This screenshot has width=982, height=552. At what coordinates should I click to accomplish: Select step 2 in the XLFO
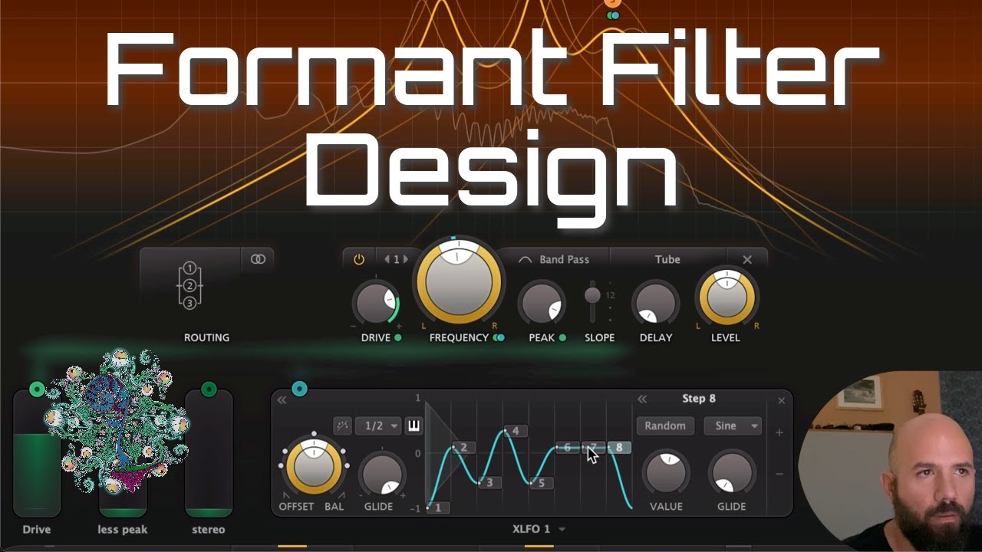463,448
